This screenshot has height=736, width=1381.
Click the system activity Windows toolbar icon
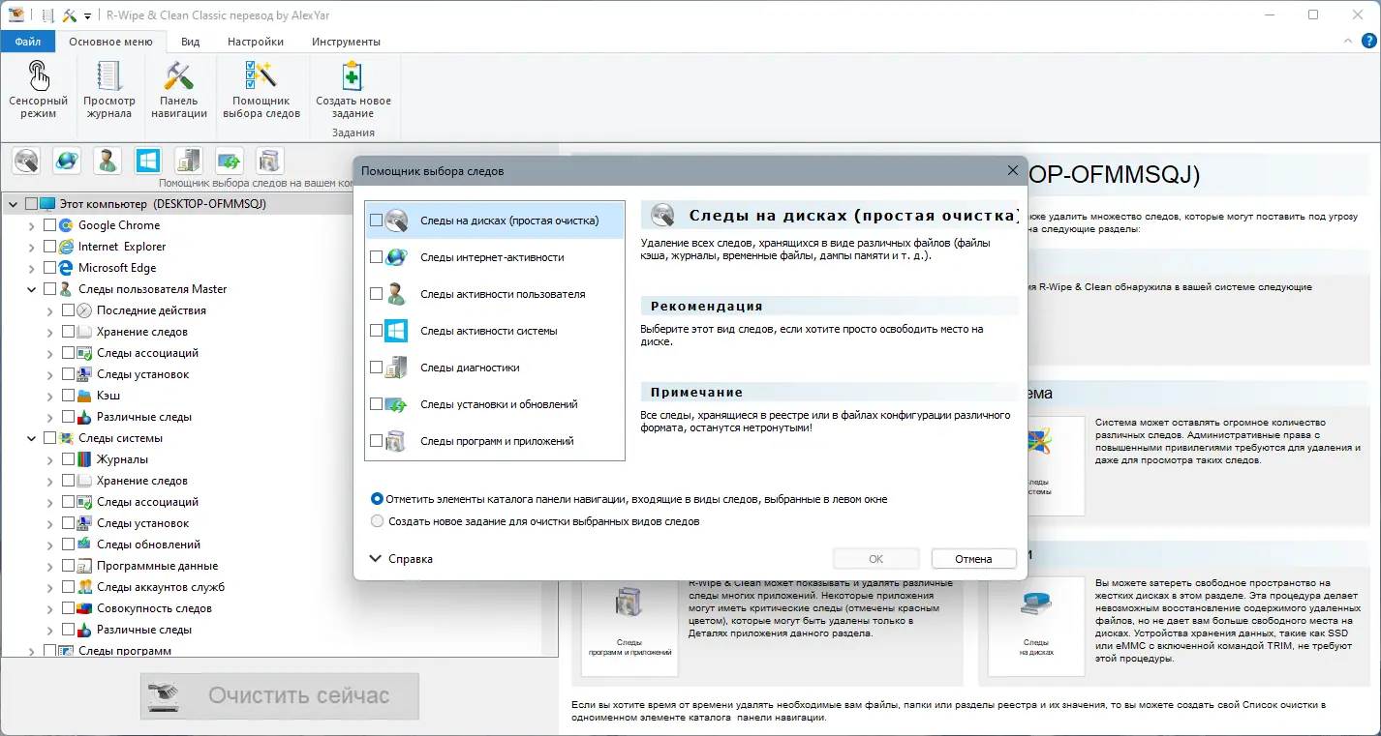pos(148,161)
